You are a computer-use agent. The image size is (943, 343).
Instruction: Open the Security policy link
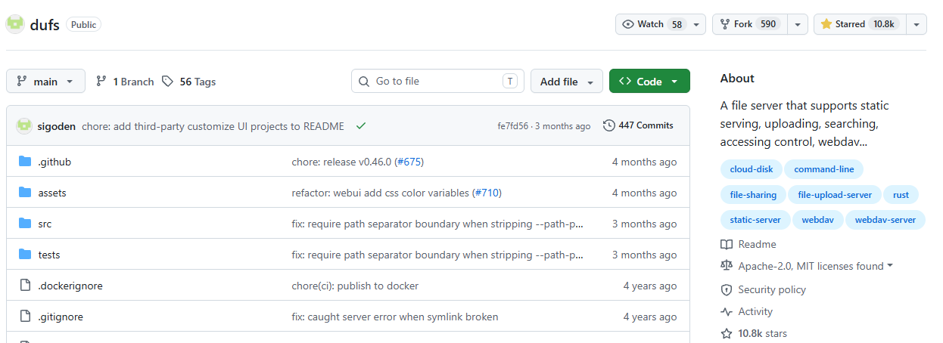coord(772,289)
